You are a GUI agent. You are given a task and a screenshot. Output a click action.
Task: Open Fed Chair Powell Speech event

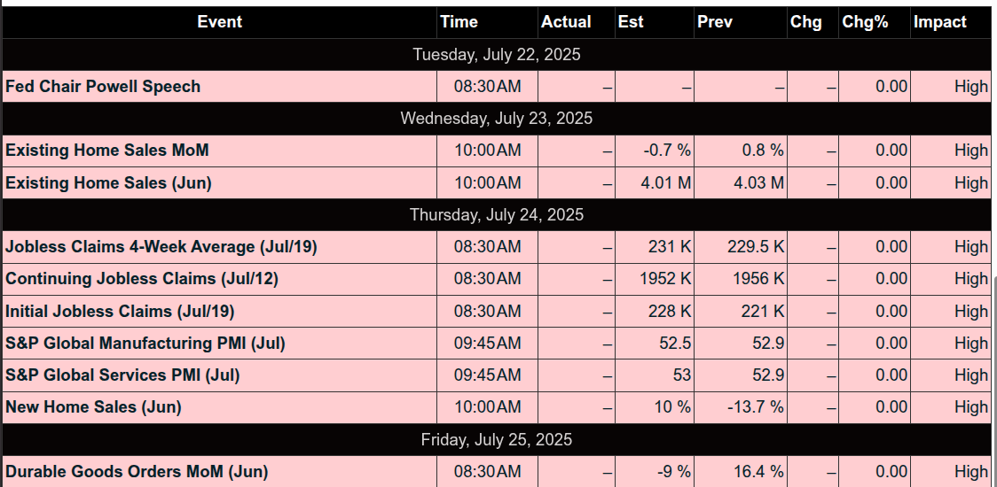click(x=103, y=87)
